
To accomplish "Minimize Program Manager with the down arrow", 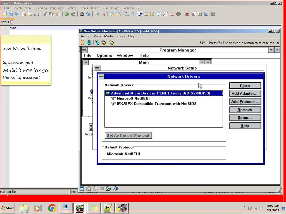I will click(271, 50).
